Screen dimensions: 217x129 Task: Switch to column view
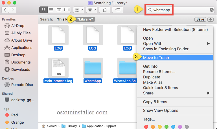pos(59,10)
